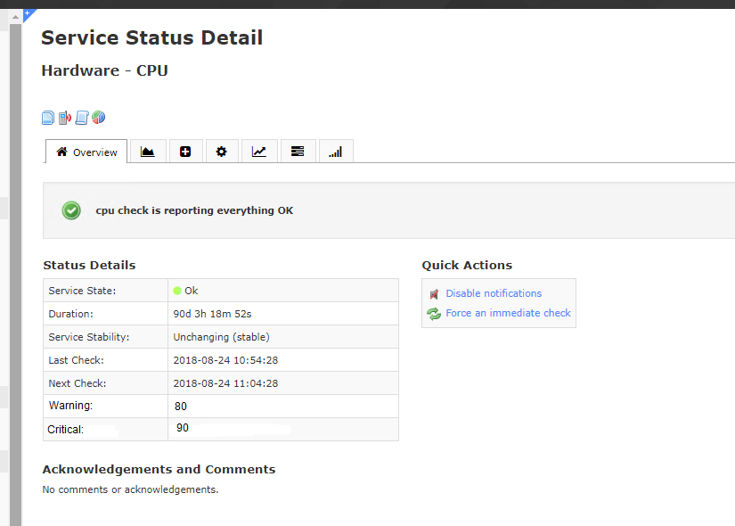Screen dimensions: 735x526
Task: Click the green refresh arrows icon
Action: (x=434, y=314)
